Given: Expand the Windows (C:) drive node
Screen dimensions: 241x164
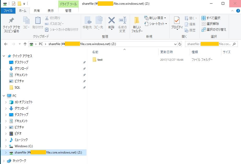Looking at the screenshot, I should coord(5,146).
